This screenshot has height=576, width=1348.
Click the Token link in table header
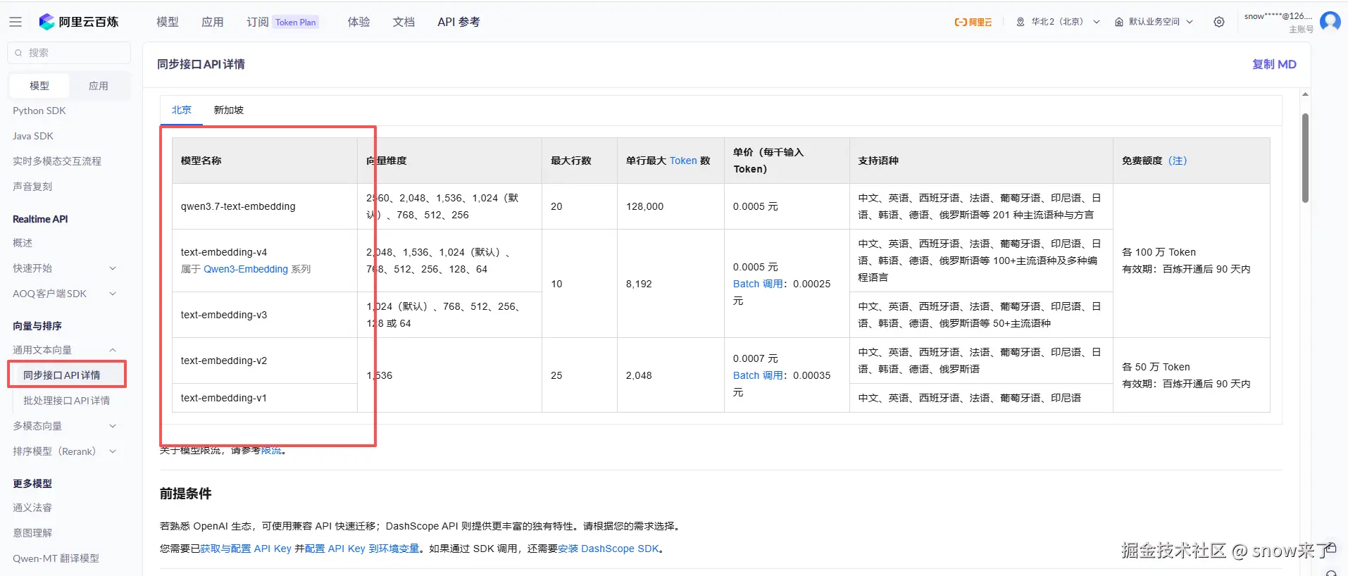point(683,161)
